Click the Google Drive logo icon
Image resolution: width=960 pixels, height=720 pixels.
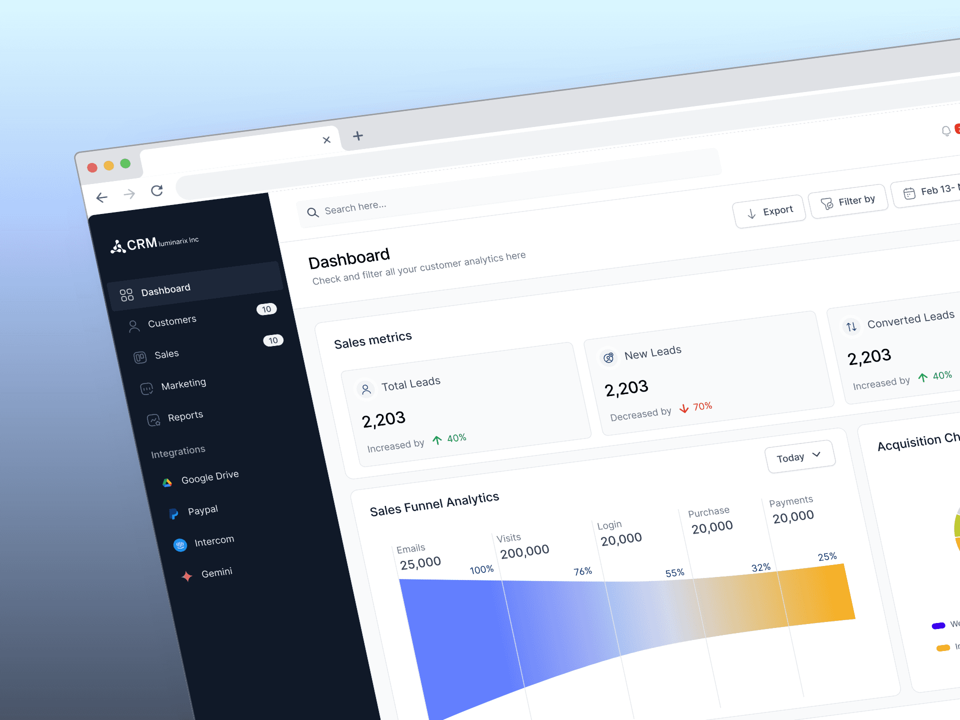[167, 482]
